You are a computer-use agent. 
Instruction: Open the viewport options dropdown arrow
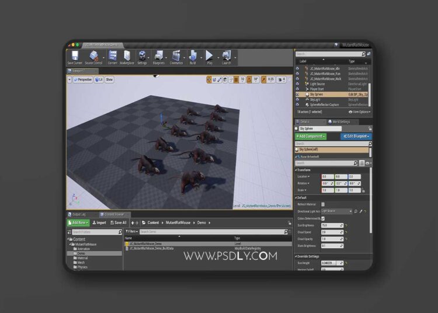click(69, 80)
